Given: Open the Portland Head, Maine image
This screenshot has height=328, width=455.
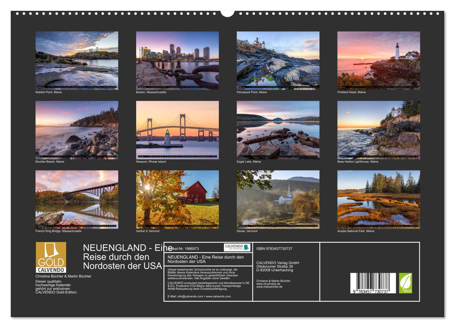Looking at the screenshot, I should (379, 61).
